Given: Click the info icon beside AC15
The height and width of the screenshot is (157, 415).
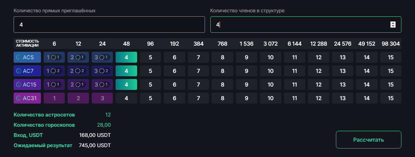Looking at the screenshot, I should (x=18, y=85).
